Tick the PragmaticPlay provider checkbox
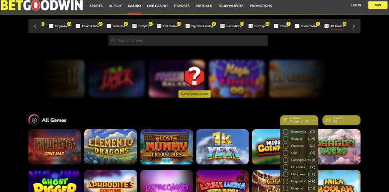Image resolution: width=389 pixels, height=192 pixels. tap(285, 181)
